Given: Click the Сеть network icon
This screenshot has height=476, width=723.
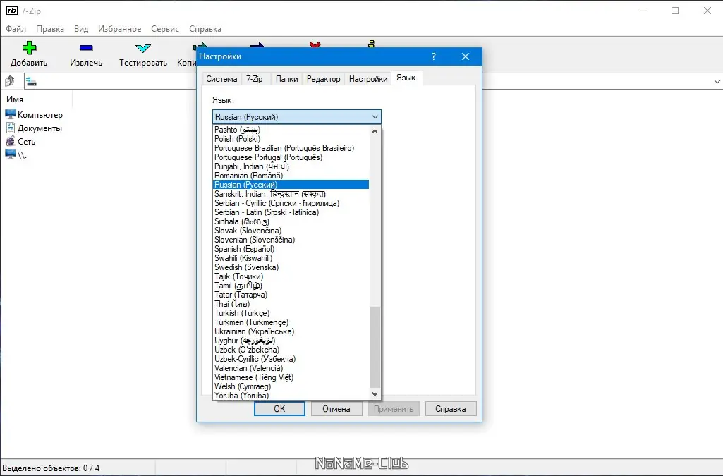Looking at the screenshot, I should (x=10, y=141).
